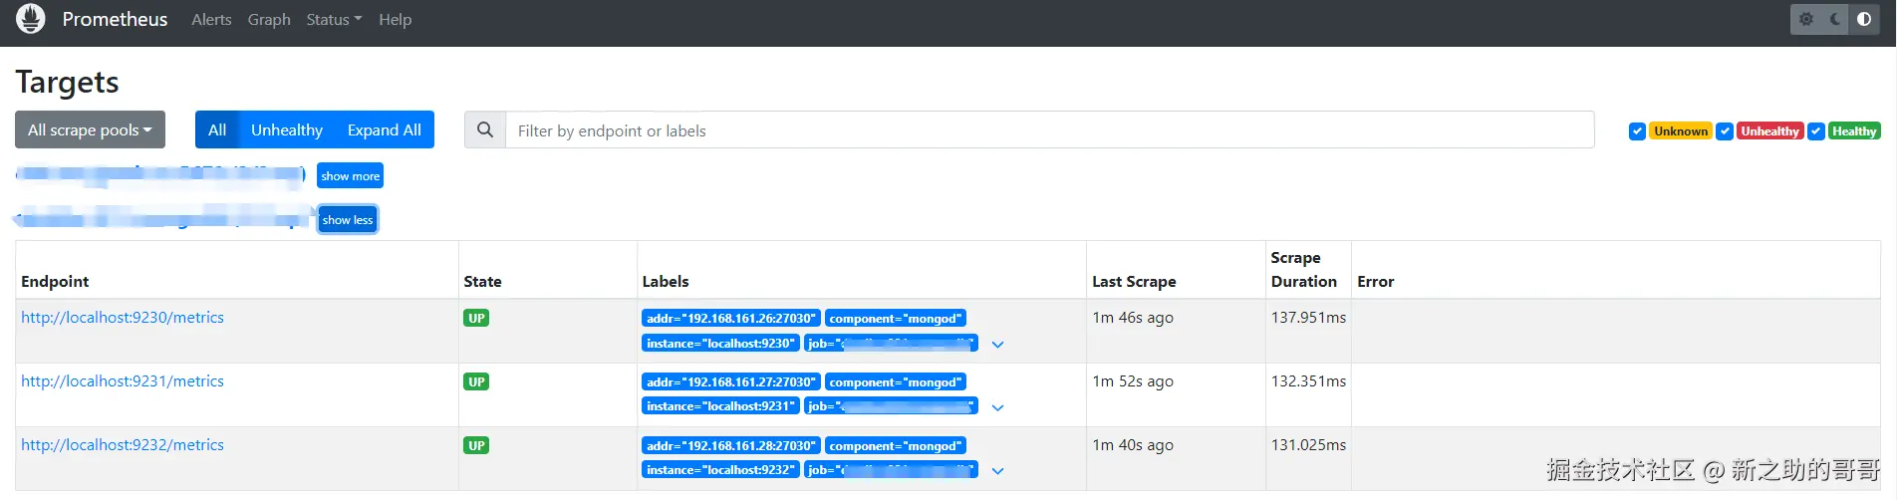Click component="mongod" label in 9230 row
Image resolution: width=1897 pixels, height=500 pixels.
[x=896, y=318]
